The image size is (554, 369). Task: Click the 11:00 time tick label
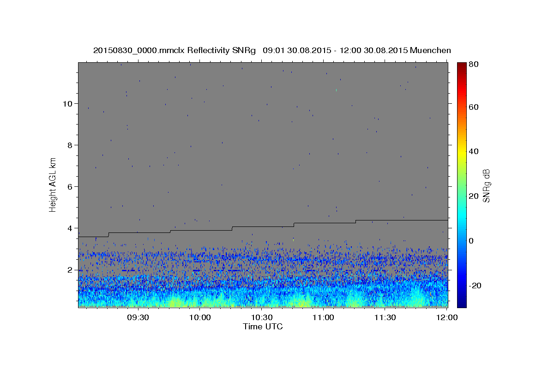[323, 318]
